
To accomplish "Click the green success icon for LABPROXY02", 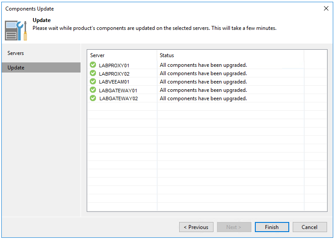I will 93,73.
